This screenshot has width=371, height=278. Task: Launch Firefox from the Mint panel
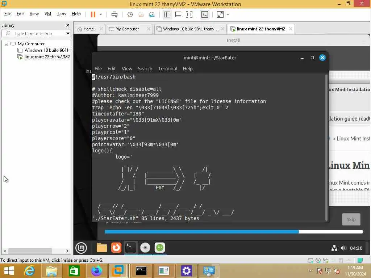pyautogui.click(x=116, y=248)
